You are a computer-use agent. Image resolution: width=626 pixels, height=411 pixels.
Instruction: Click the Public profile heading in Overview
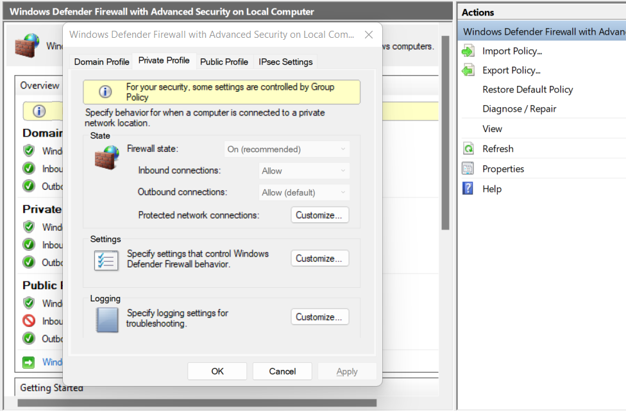(x=42, y=285)
